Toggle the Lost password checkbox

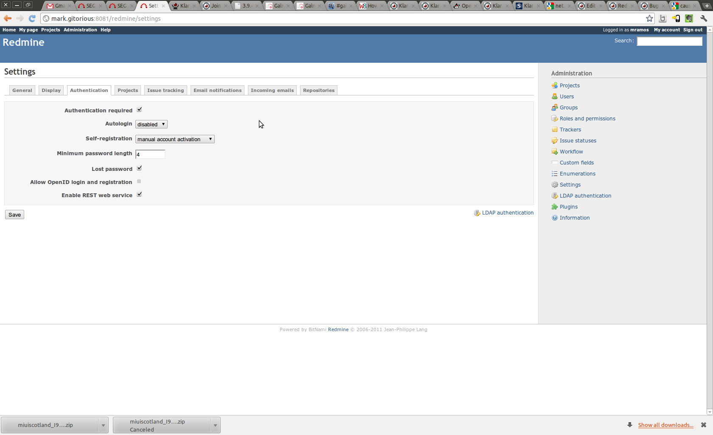(139, 168)
